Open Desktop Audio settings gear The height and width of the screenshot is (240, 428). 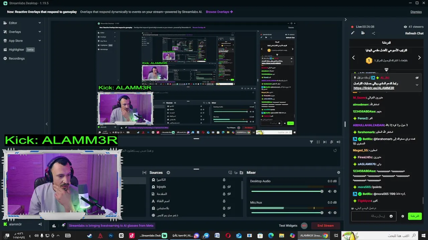335,191
